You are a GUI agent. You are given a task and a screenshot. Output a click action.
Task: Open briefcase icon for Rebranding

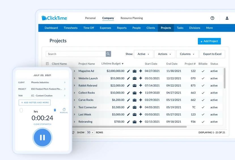coord(135,122)
